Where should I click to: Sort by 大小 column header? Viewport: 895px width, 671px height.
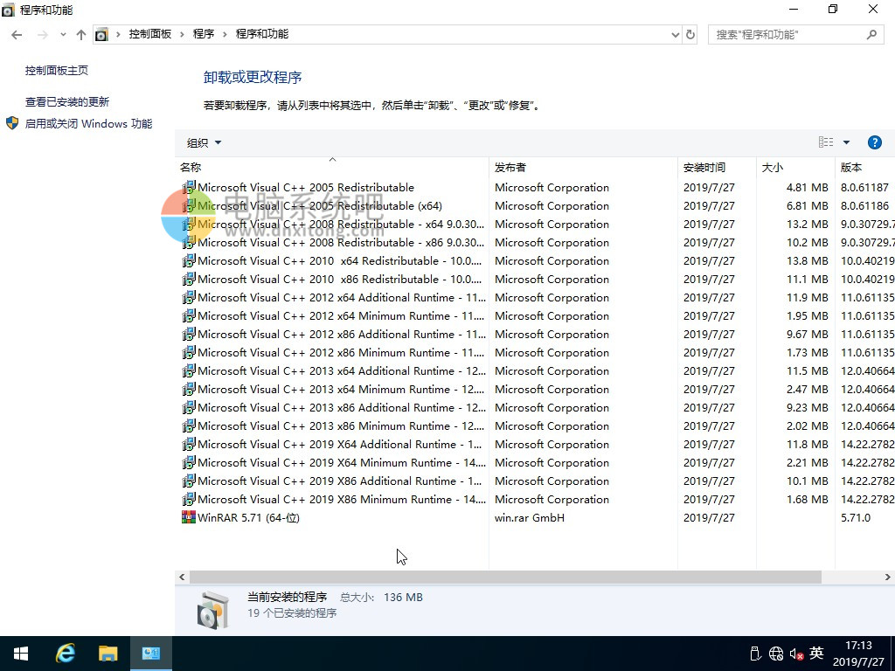pyautogui.click(x=795, y=167)
